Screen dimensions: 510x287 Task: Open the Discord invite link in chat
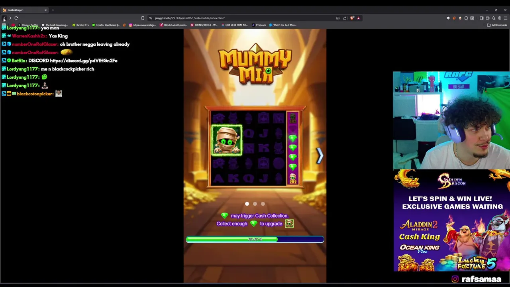click(84, 61)
